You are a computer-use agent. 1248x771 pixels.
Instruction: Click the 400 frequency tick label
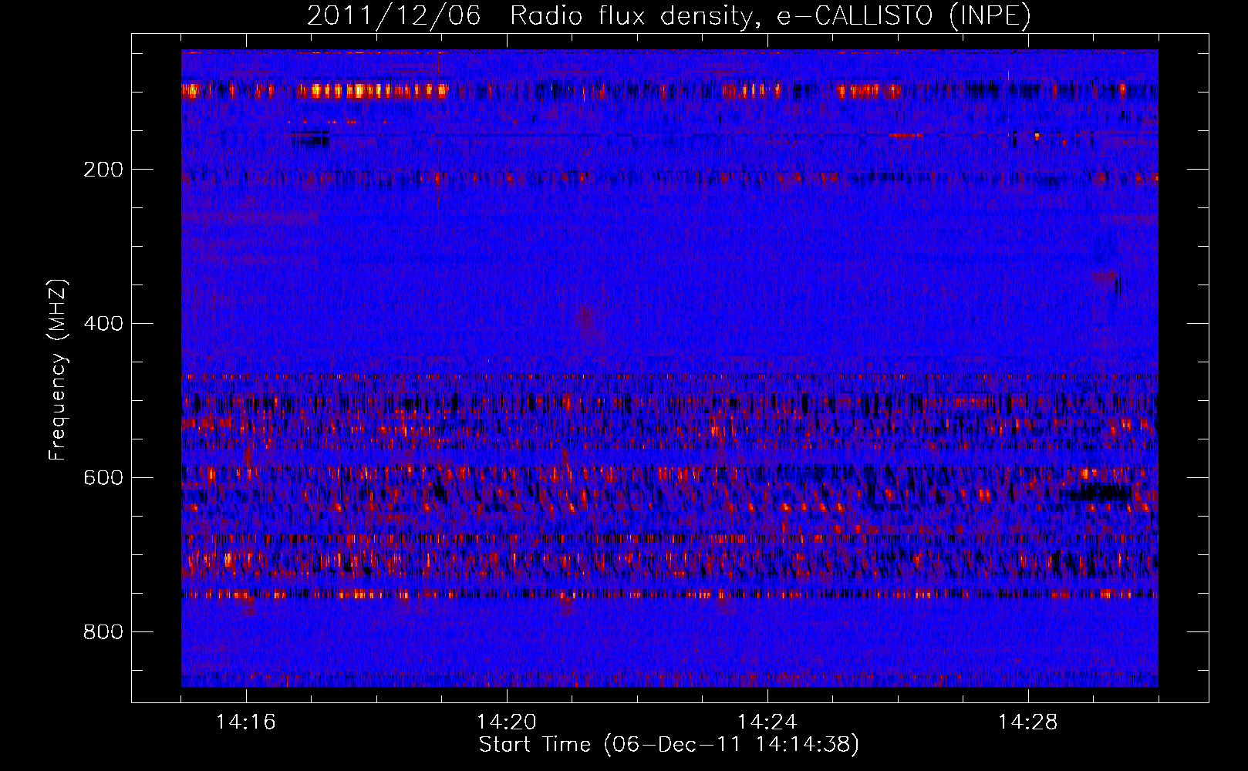pos(103,324)
